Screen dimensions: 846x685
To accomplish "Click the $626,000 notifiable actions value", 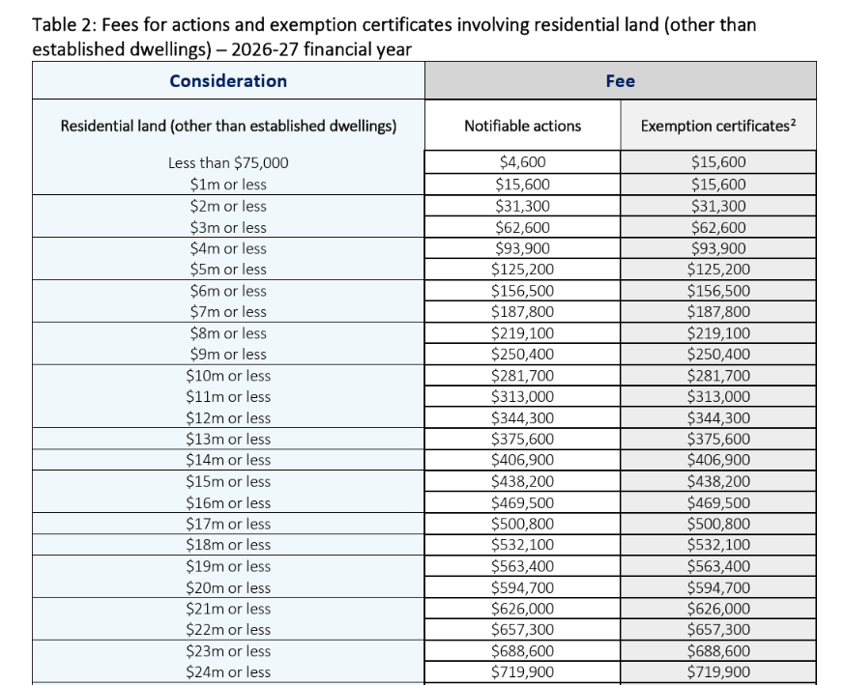I will tap(522, 609).
